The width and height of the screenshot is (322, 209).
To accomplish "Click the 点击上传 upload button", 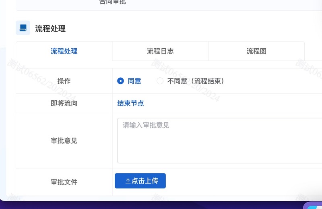I will [x=140, y=181].
